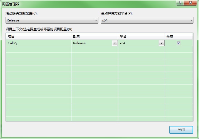Click the 生成 column header
Screen dimensions: 199x139
179,36
